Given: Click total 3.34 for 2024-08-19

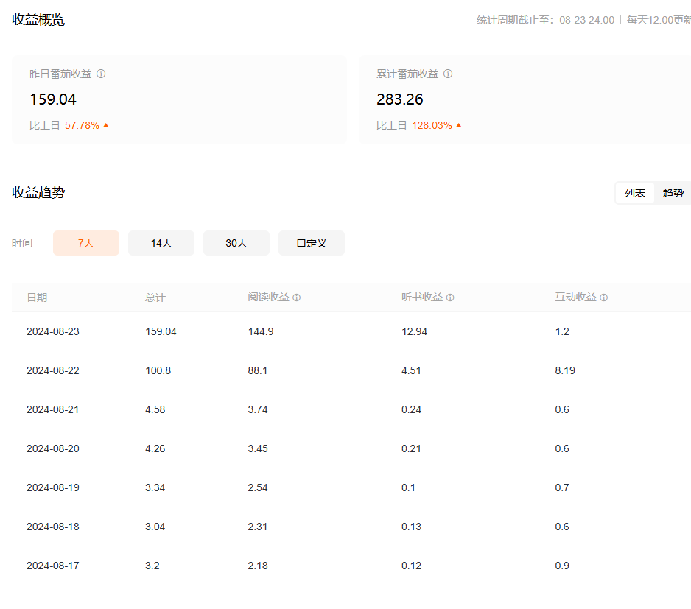Looking at the screenshot, I should (155, 487).
